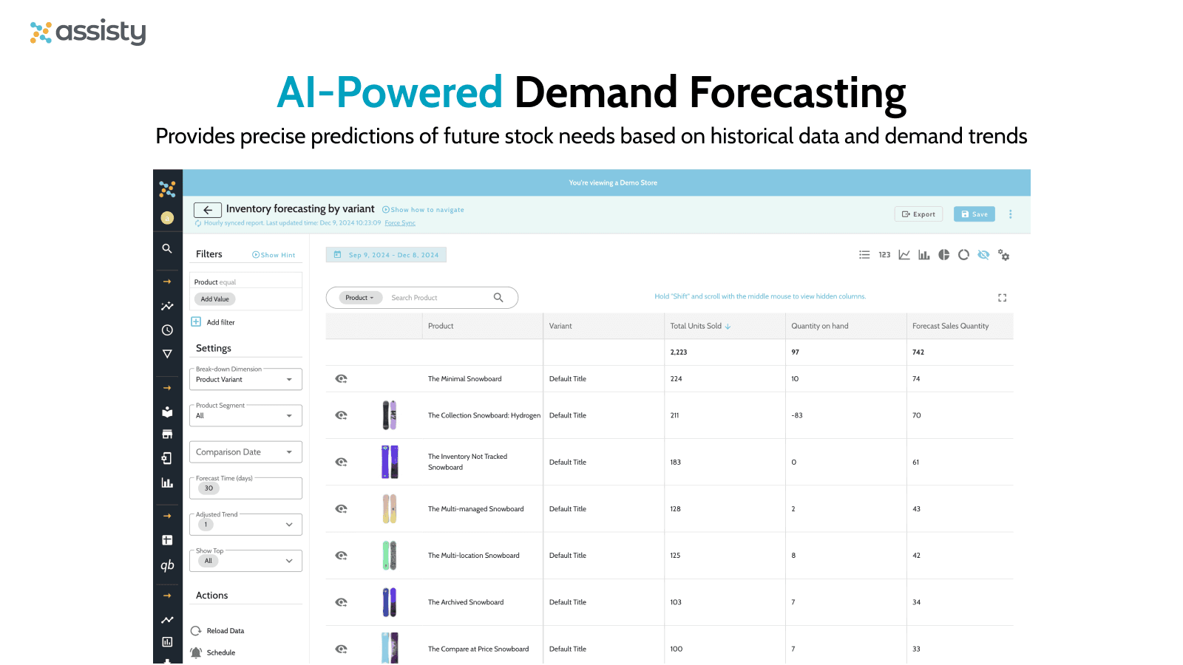
Task: Click the fullscreen expand icon
Action: click(1002, 298)
